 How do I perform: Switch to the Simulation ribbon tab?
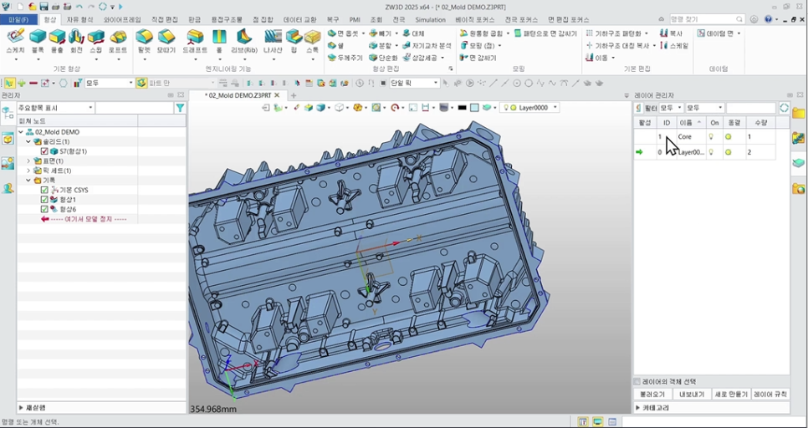[x=430, y=19]
